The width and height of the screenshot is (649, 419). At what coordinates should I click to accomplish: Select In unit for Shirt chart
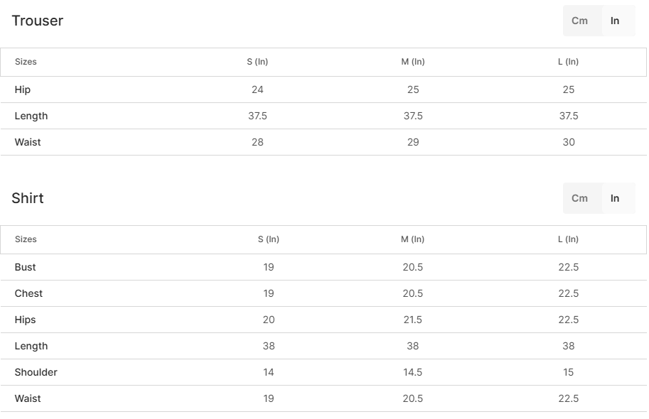[615, 198]
